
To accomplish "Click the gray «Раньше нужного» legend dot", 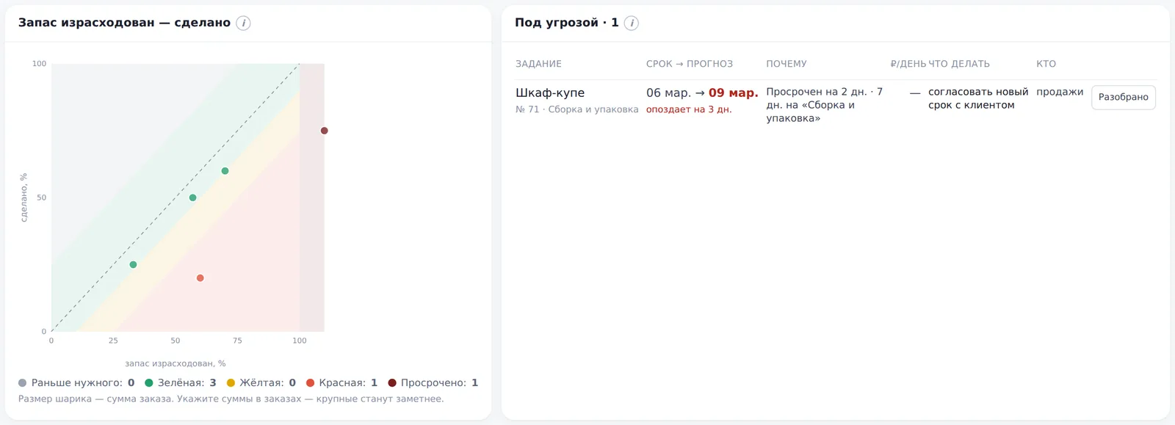I will click(x=22, y=382).
